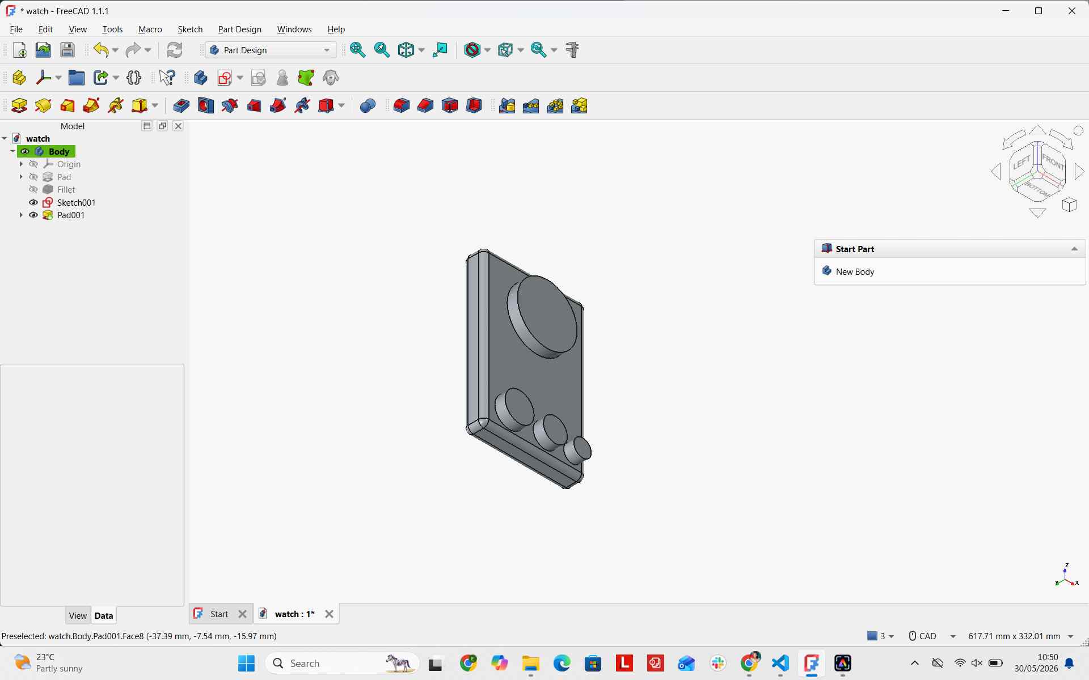Select the Groove tool

point(230,106)
